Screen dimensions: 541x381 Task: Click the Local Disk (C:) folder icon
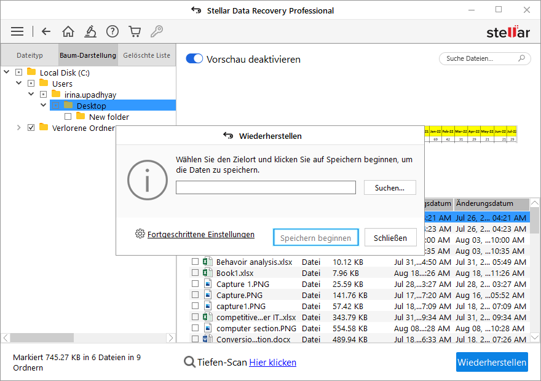pos(31,72)
